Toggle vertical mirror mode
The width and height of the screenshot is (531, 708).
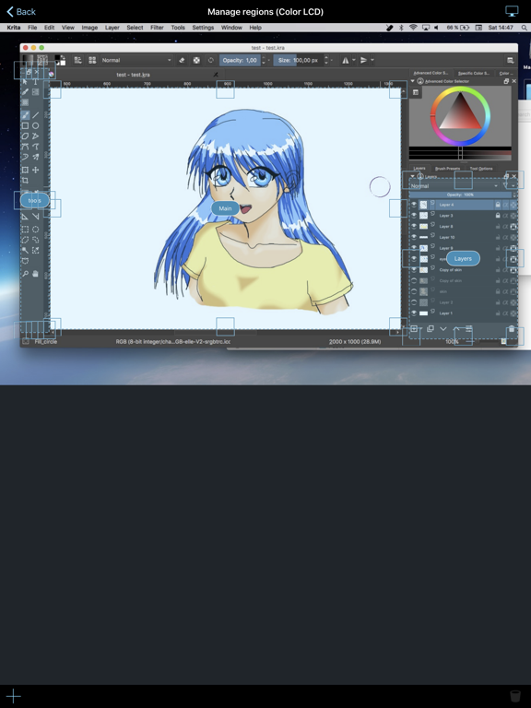click(363, 60)
